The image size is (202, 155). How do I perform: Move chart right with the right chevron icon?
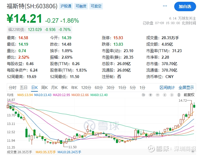pos(172,95)
